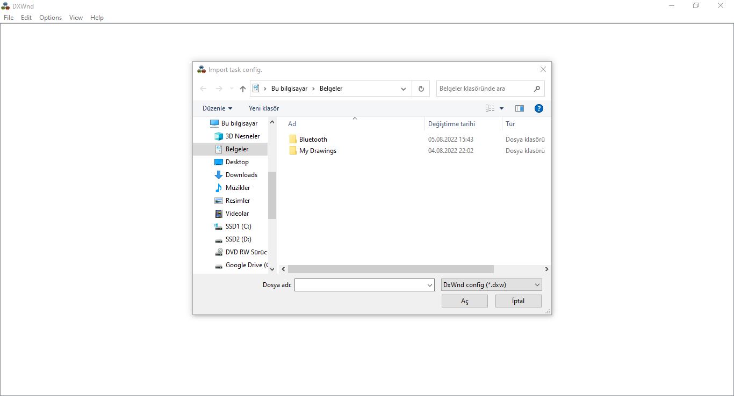Click the Desktop monitor icon
The height and width of the screenshot is (396, 734).
(219, 162)
